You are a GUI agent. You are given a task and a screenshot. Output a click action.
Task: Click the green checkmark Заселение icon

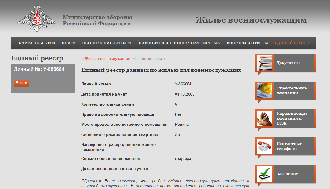click(264, 174)
